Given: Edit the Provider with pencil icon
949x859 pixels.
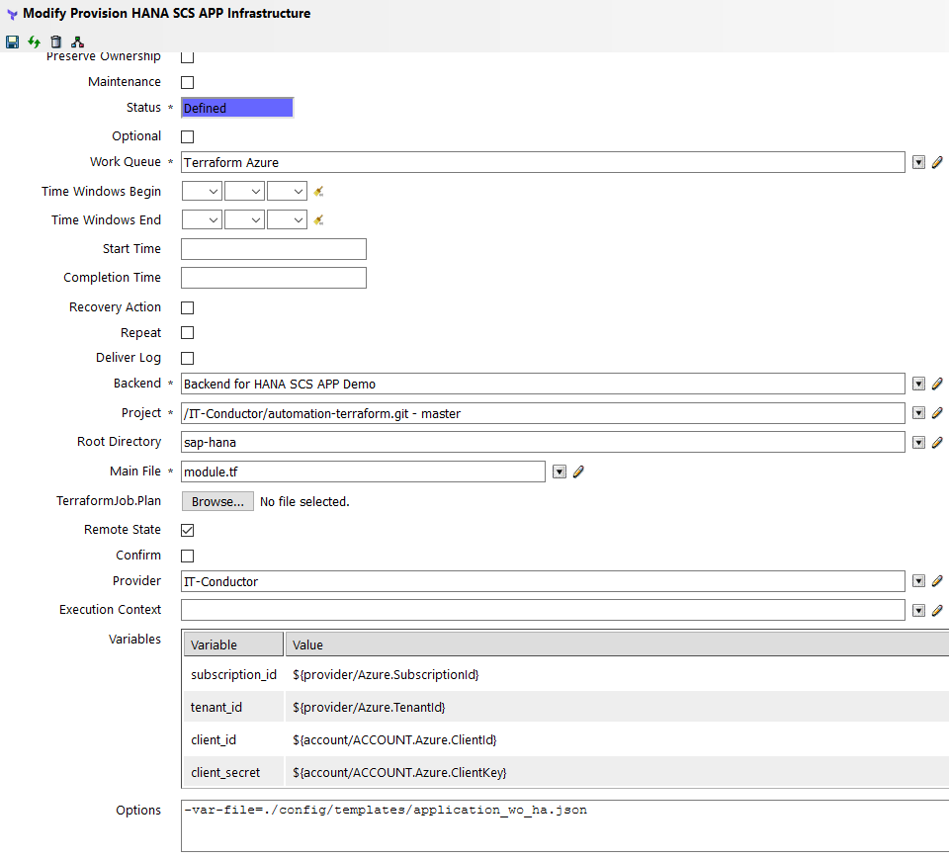Looking at the screenshot, I should [x=937, y=581].
